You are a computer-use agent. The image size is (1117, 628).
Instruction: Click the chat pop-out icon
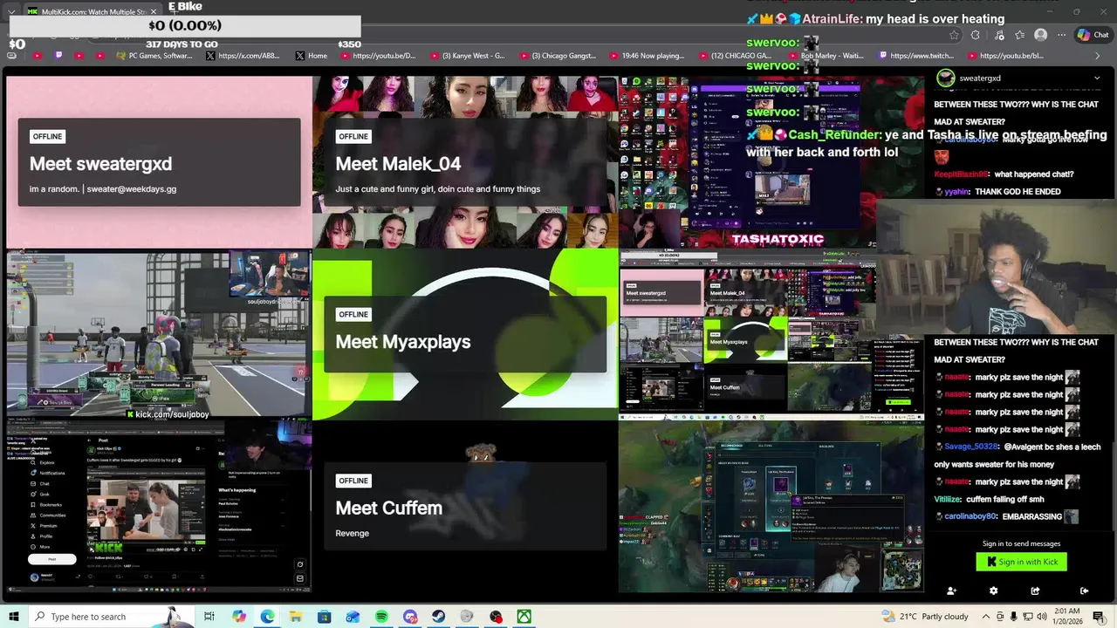(x=1035, y=590)
